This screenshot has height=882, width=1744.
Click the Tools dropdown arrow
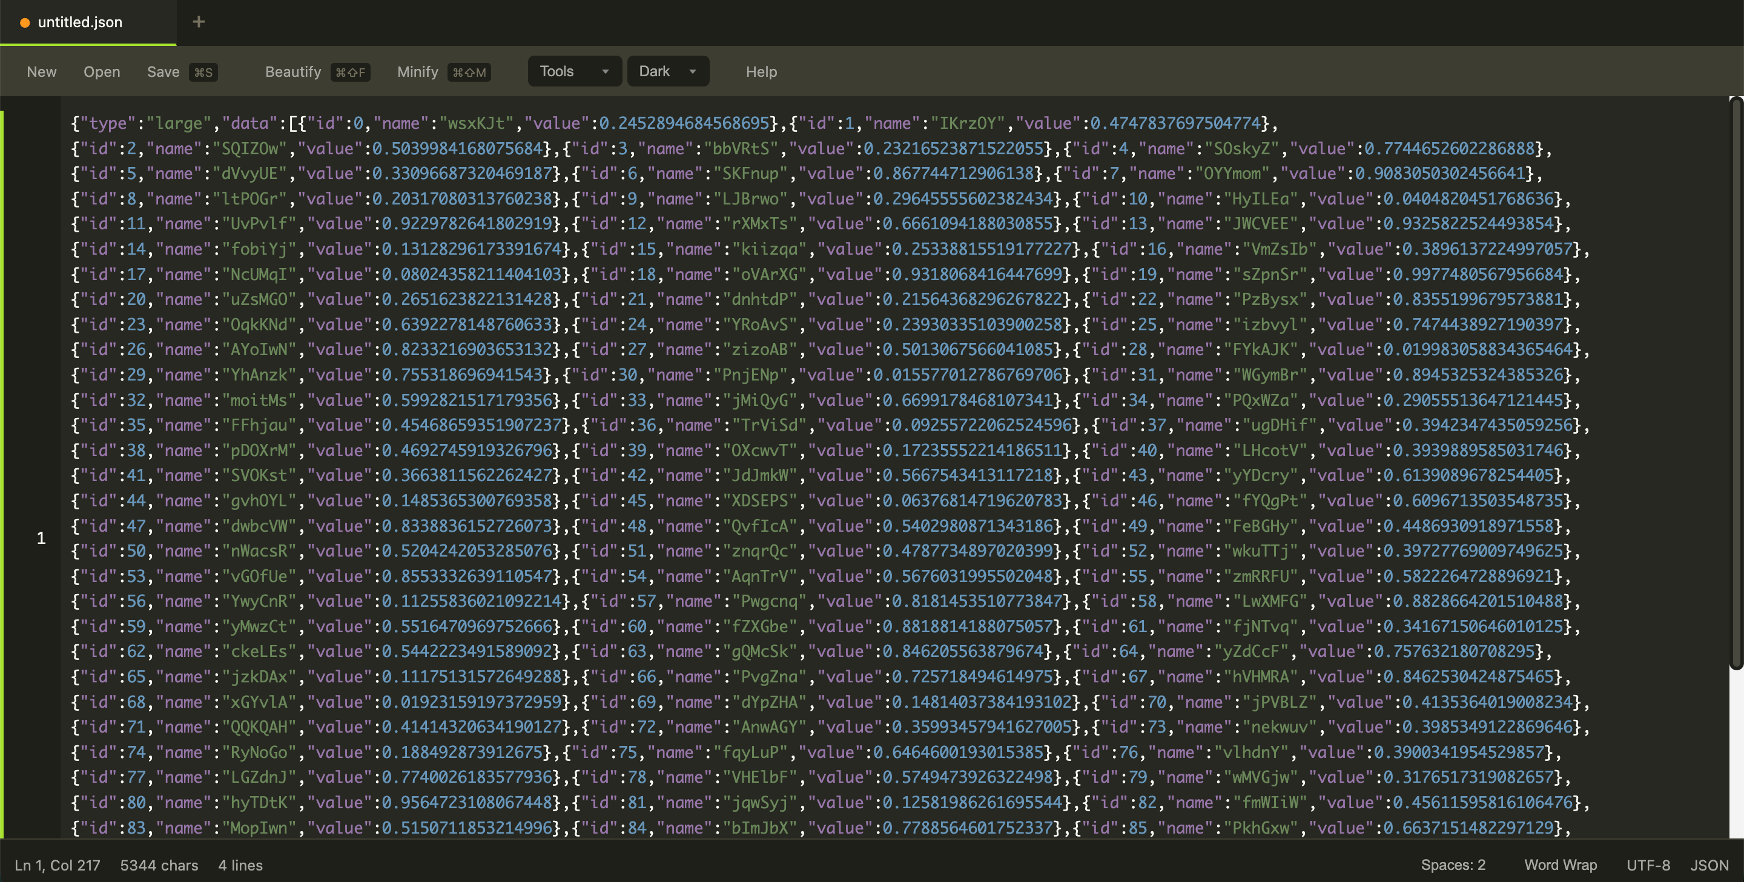point(606,71)
